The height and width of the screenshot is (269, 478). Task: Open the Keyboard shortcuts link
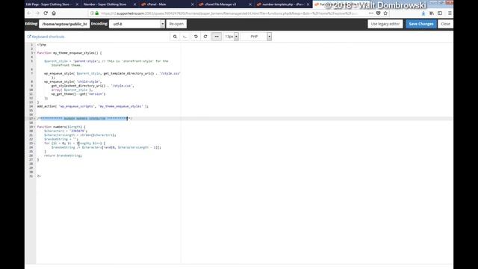(46, 37)
